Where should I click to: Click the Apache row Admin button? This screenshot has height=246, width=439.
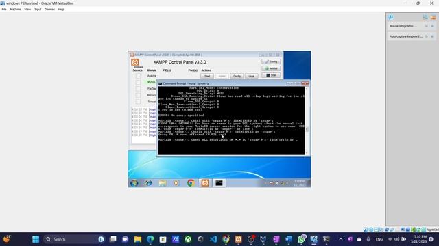[222, 76]
